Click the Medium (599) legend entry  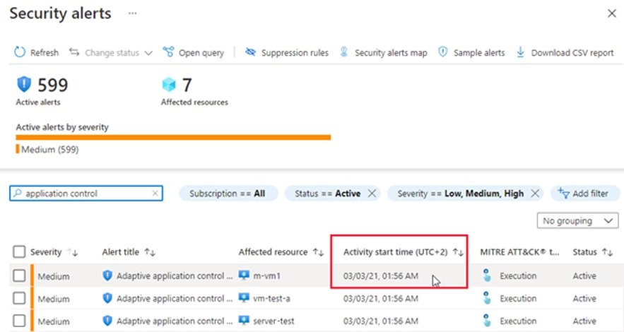(x=47, y=150)
